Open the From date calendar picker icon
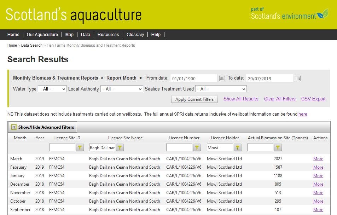The height and width of the screenshot is (215, 337). (222, 78)
